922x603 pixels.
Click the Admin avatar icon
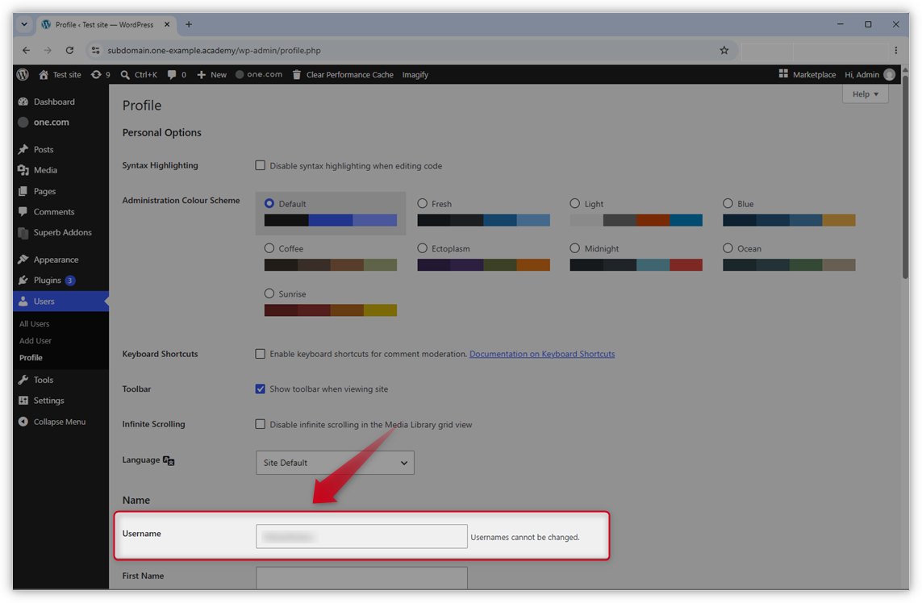890,75
